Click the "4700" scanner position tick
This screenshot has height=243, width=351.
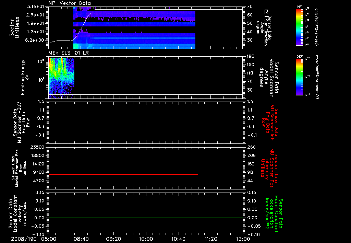[x=38, y=181]
